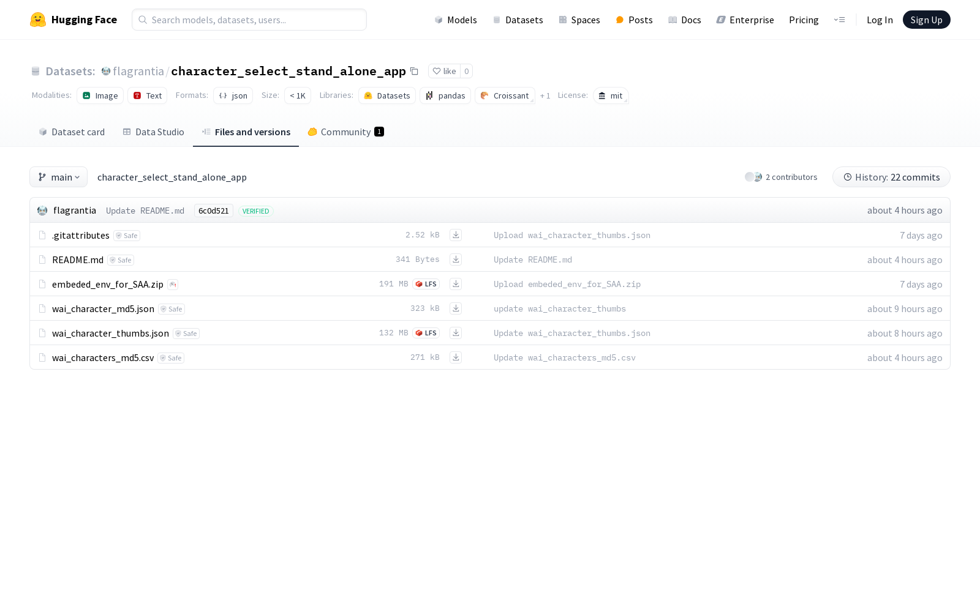980x612 pixels.
Task: Download embeded_env_for_SAA.zip file
Action: click(x=455, y=284)
